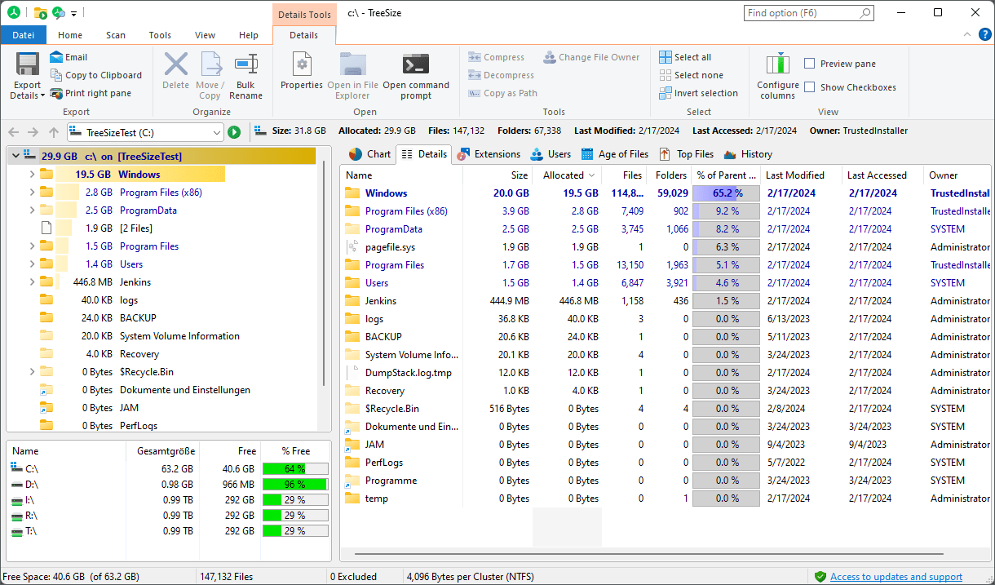Open the Datei menu
The height and width of the screenshot is (585, 995).
tap(24, 35)
